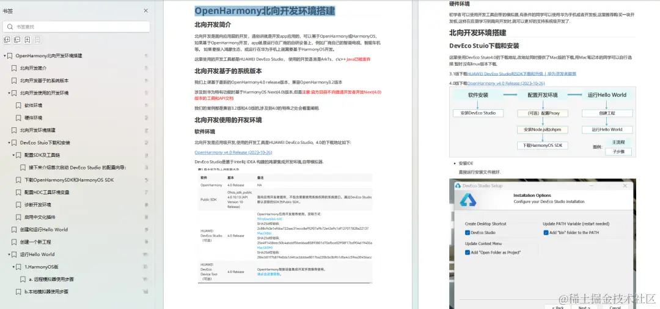
Task: Select the 北向开发使用的开发环境 bookmark label
Action: (44, 93)
